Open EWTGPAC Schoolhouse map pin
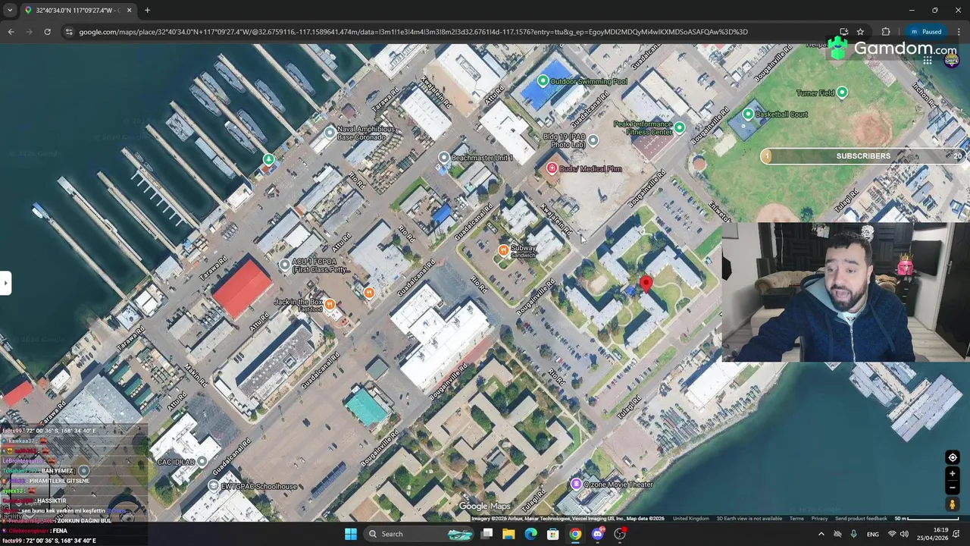This screenshot has width=970, height=546. point(213,486)
